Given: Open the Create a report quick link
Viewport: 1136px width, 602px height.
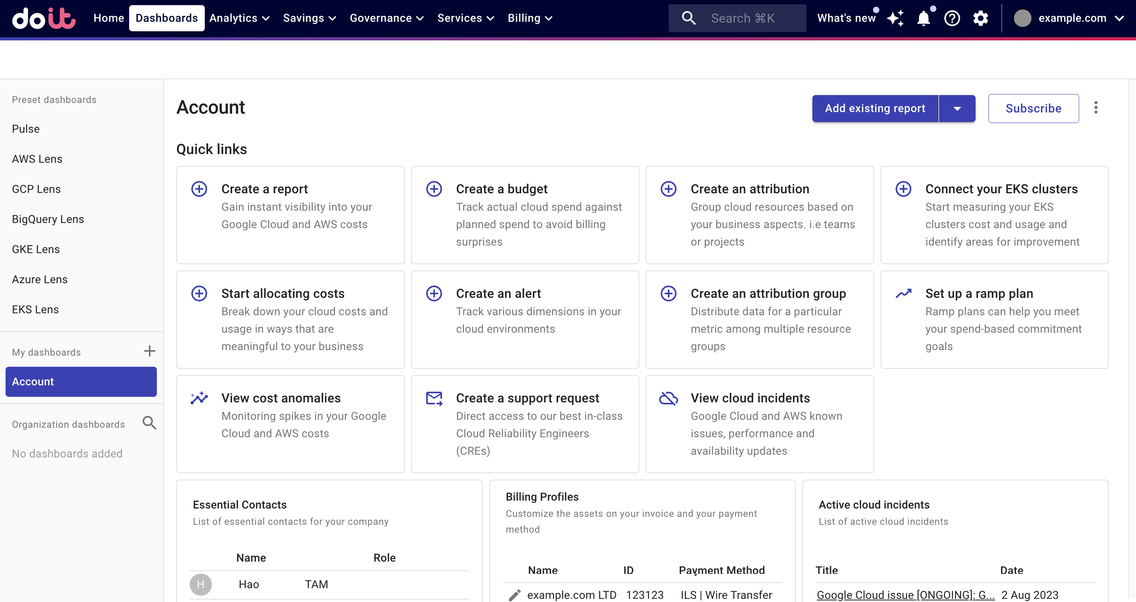Looking at the screenshot, I should (290, 215).
